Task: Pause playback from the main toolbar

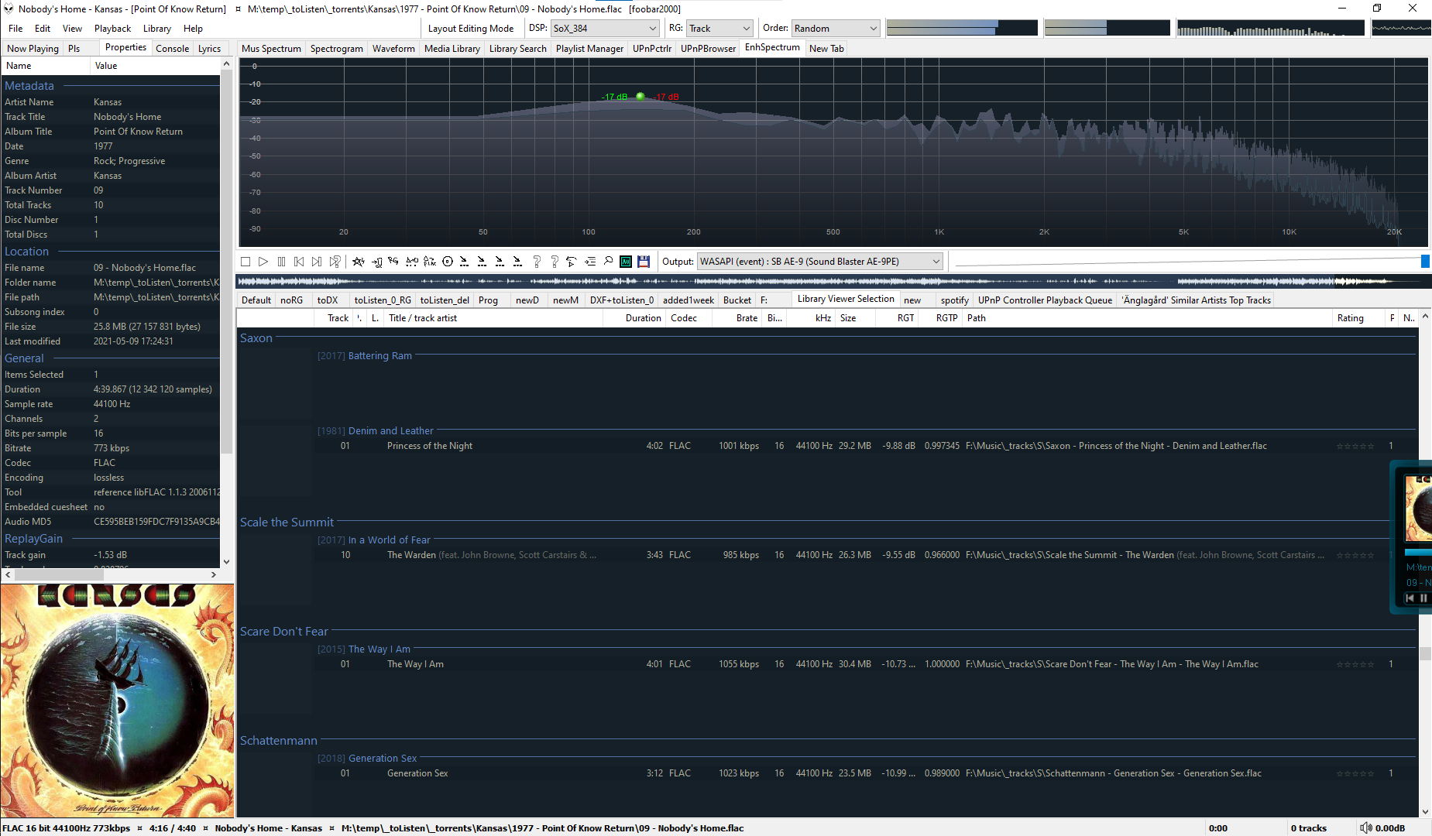Action: pos(281,262)
